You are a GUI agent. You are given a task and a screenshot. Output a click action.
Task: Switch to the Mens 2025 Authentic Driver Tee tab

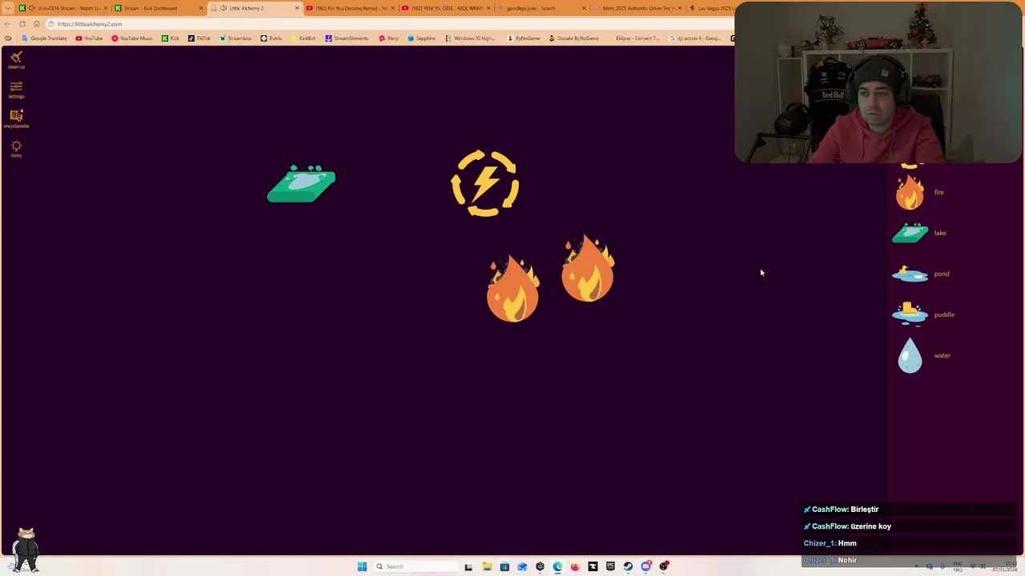(637, 8)
